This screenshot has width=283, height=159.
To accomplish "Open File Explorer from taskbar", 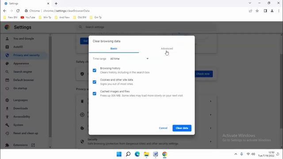I will (146, 154).
